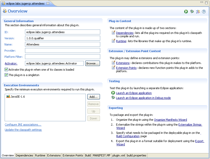210x159 pixels.
Task: Close the eclipse.labs.jugercp.attendees editor tab
Action: 48,4
